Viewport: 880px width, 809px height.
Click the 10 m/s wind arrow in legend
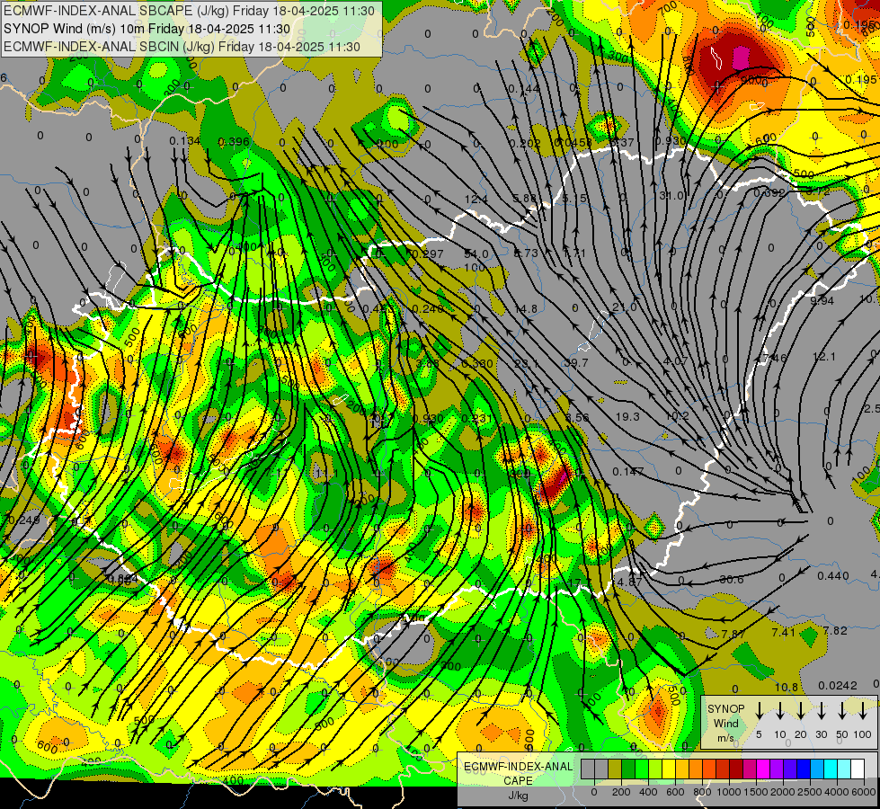(779, 710)
